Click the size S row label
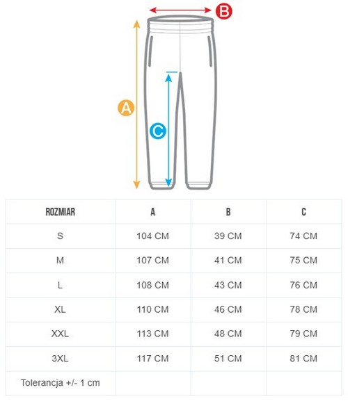This screenshot has height=401, width=348. point(60,236)
